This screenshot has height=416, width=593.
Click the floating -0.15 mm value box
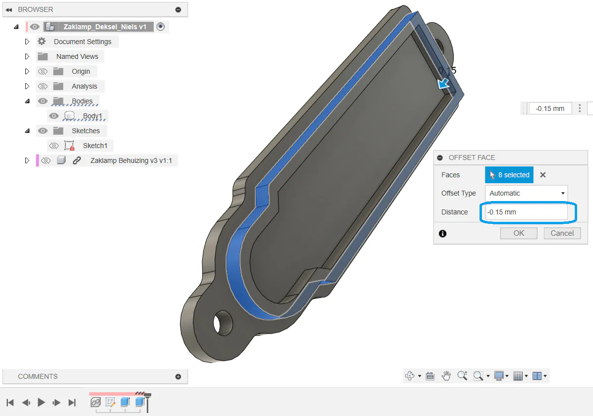coord(550,108)
